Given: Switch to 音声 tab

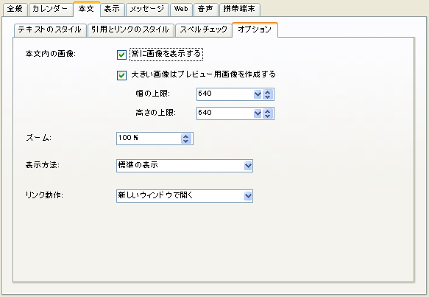Looking at the screenshot, I should click(206, 10).
